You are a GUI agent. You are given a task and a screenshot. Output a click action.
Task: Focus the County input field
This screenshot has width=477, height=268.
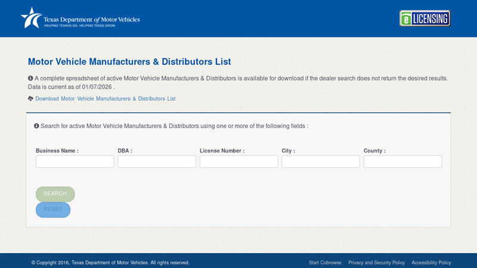(403, 161)
